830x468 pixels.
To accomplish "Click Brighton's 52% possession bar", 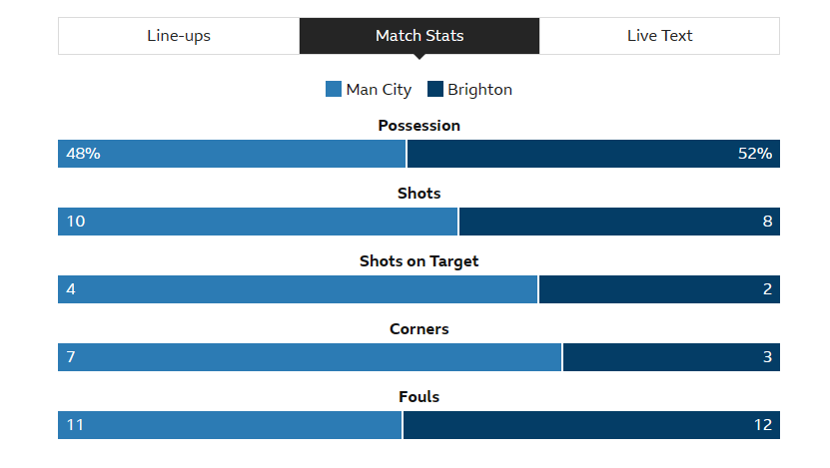I will (x=593, y=154).
